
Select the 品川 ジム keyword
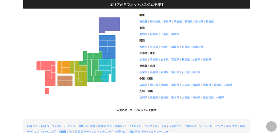161,126
